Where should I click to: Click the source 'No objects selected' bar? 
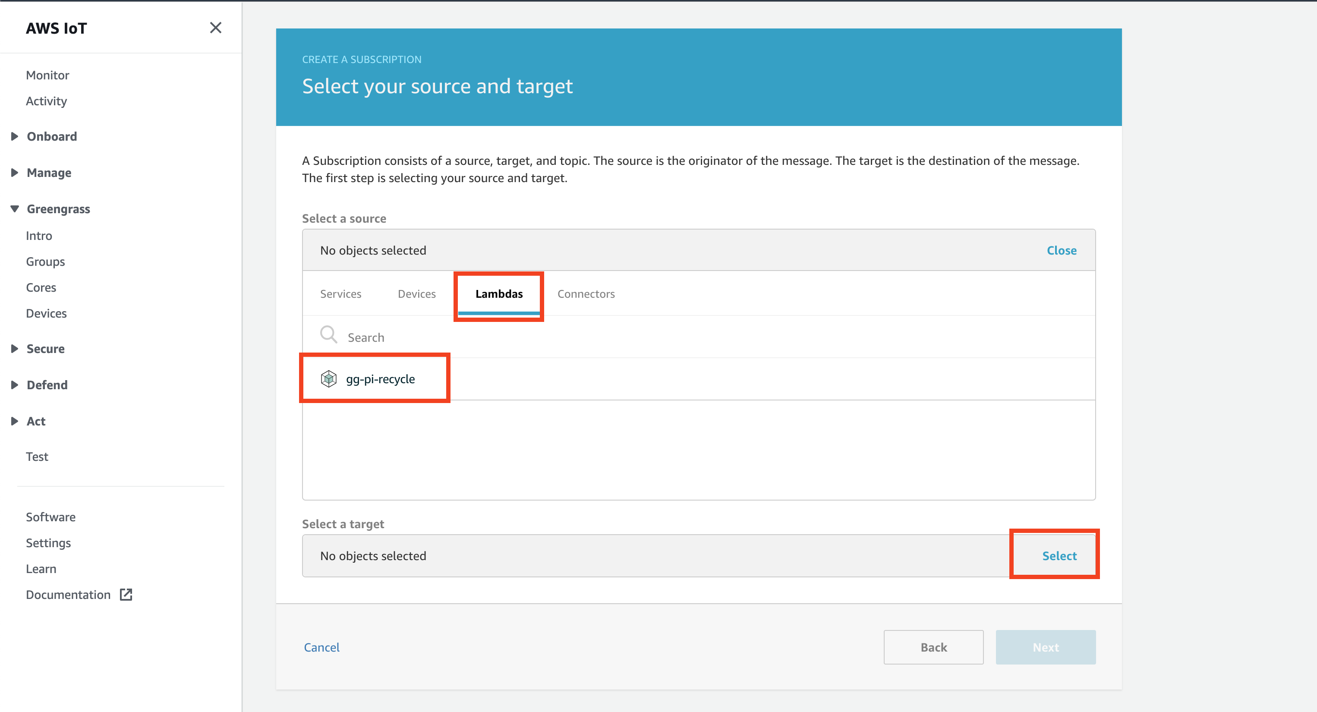click(x=698, y=250)
